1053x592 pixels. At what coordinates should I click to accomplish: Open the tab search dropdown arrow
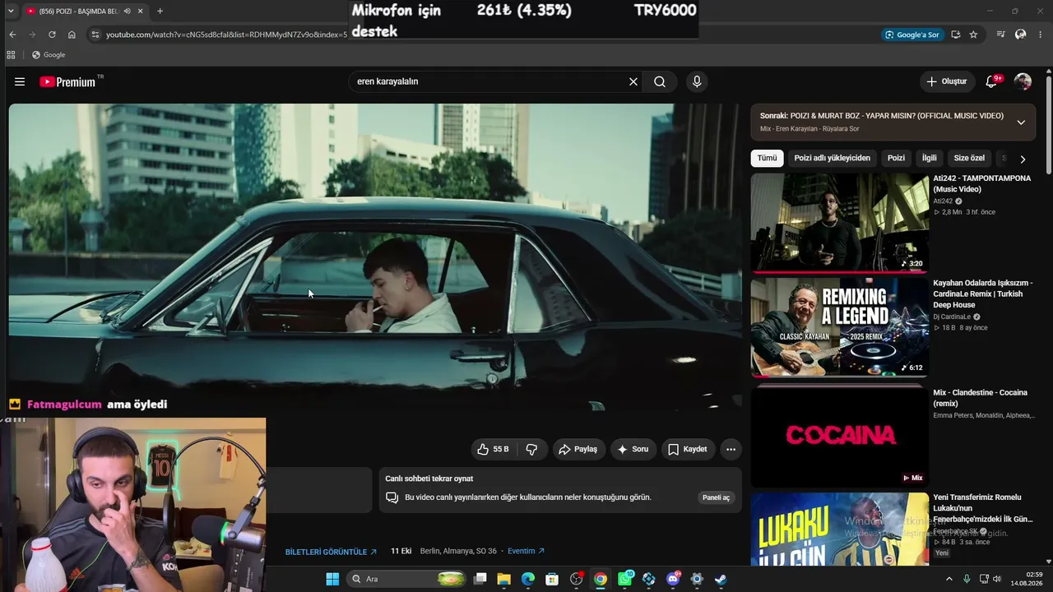coord(11,12)
